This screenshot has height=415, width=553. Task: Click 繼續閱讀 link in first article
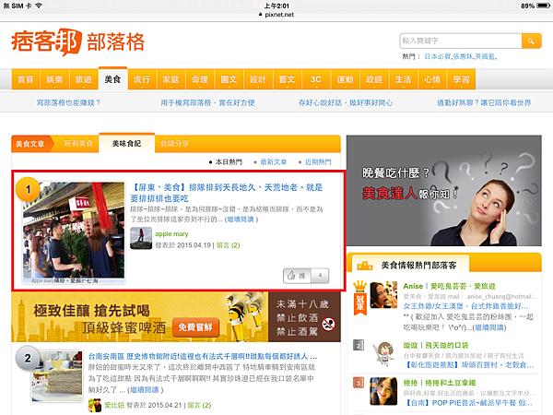241,219
